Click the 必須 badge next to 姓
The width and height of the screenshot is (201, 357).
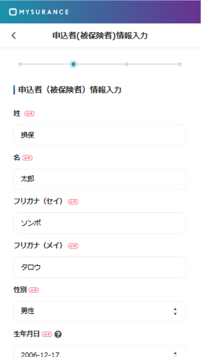(x=30, y=114)
